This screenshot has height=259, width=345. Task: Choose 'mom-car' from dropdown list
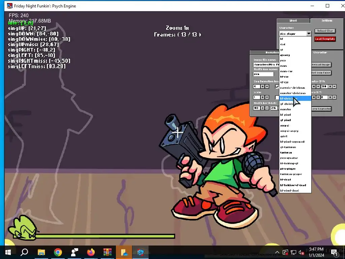tap(295, 71)
